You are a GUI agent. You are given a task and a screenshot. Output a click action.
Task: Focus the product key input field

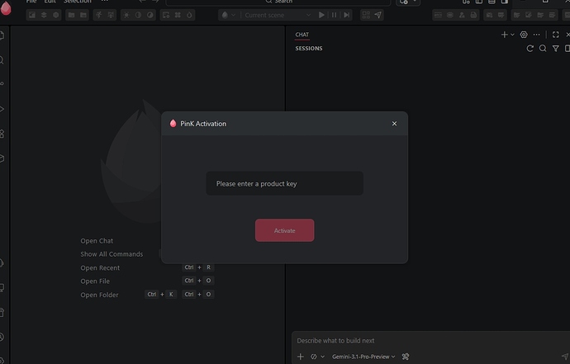coord(285,183)
